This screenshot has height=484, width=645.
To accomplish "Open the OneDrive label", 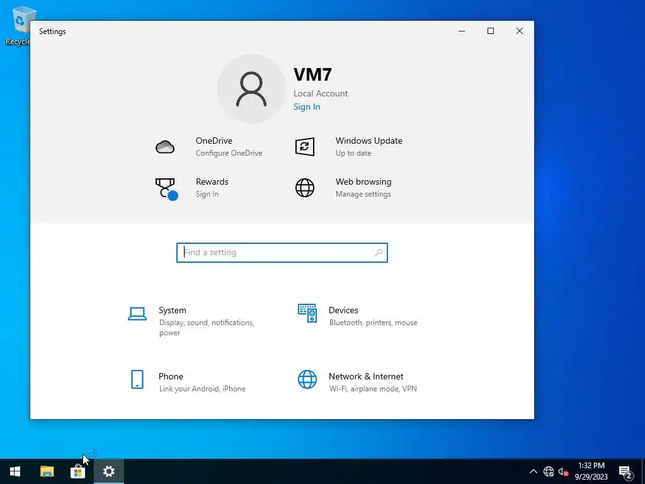I will point(214,141).
